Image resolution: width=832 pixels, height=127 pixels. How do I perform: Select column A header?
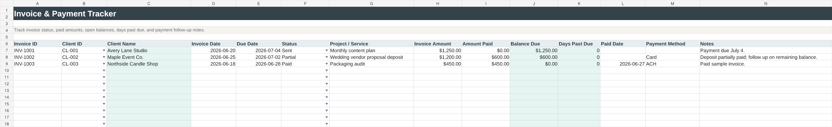coord(37,3)
